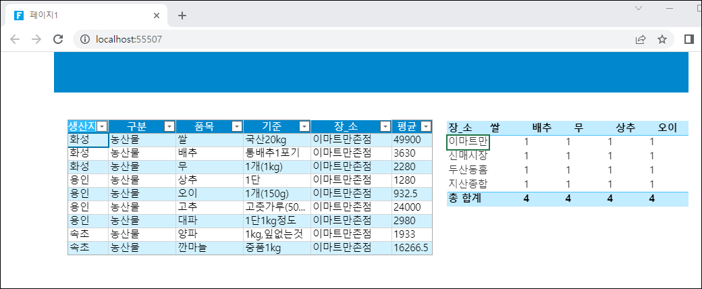Click the share page icon
Viewport: 702px width, 289px height.
640,39
